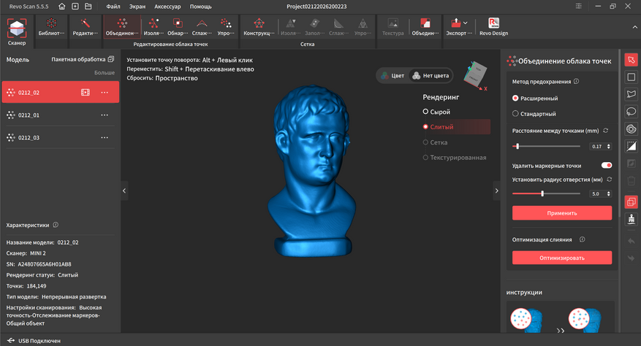Image resolution: width=641 pixels, height=346 pixels.
Task: Click the home icon in title bar
Action: 61,6
